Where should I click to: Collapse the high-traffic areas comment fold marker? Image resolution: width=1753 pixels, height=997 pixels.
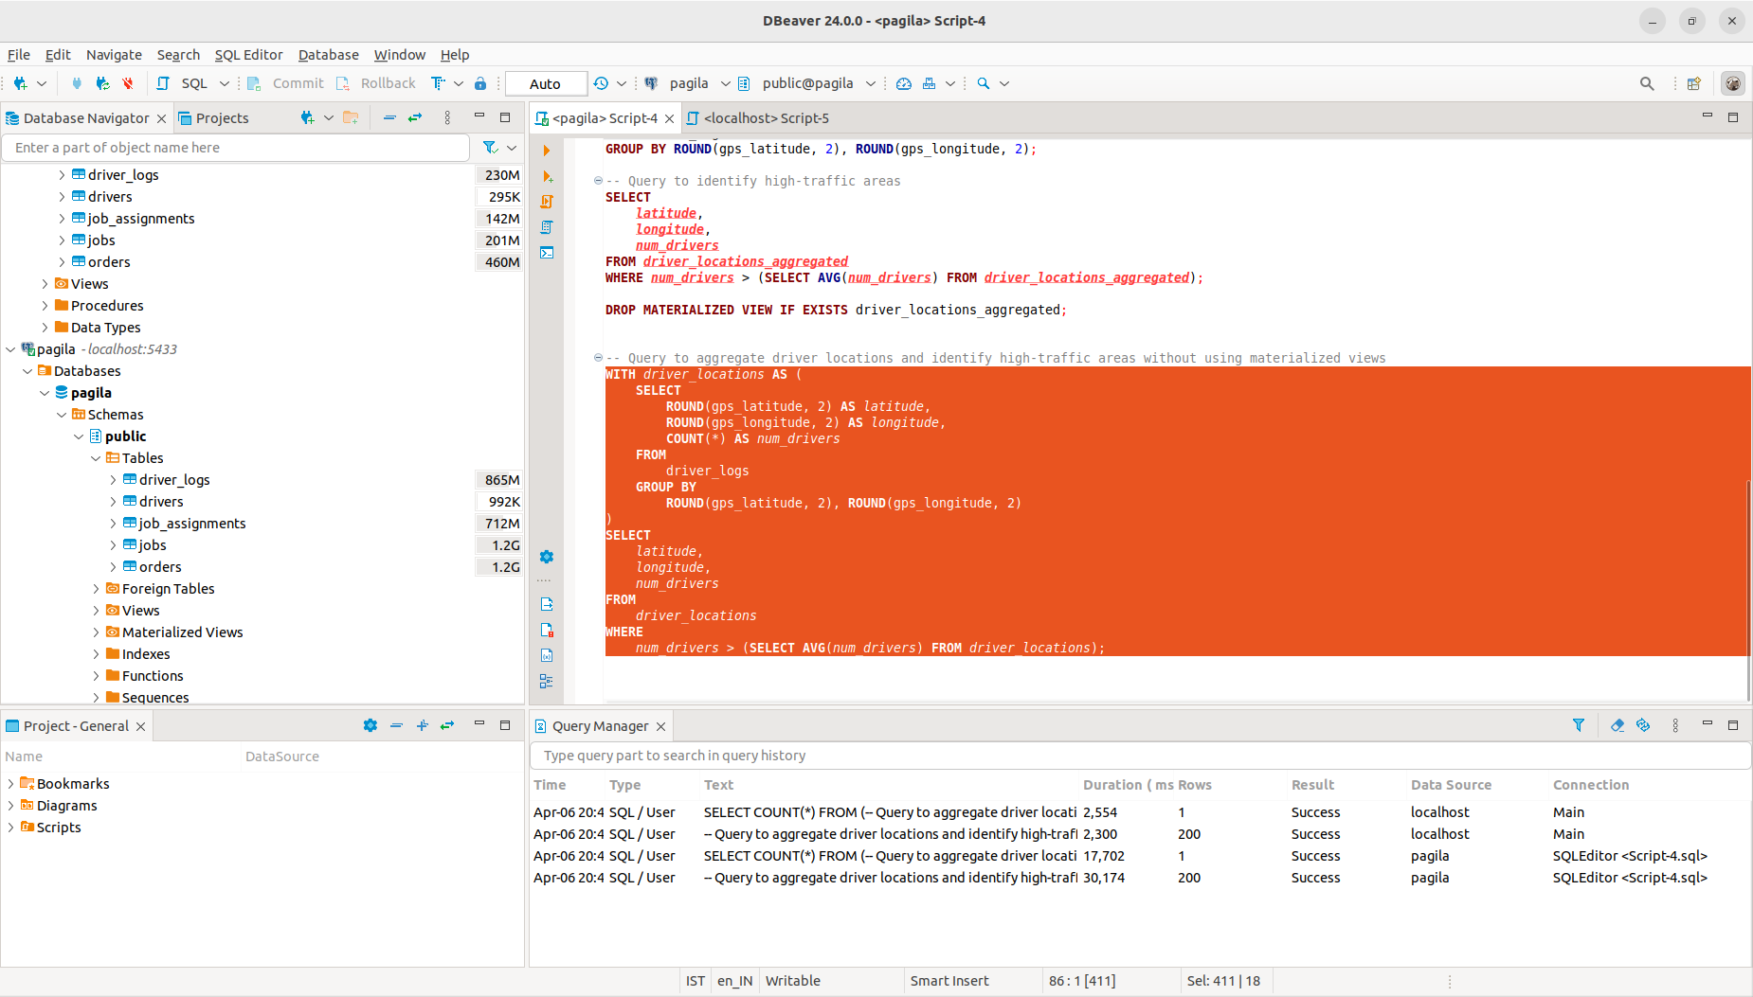[598, 181]
